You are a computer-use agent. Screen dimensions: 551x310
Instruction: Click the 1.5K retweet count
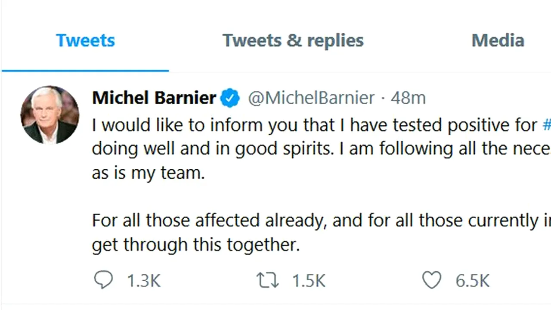[309, 281]
